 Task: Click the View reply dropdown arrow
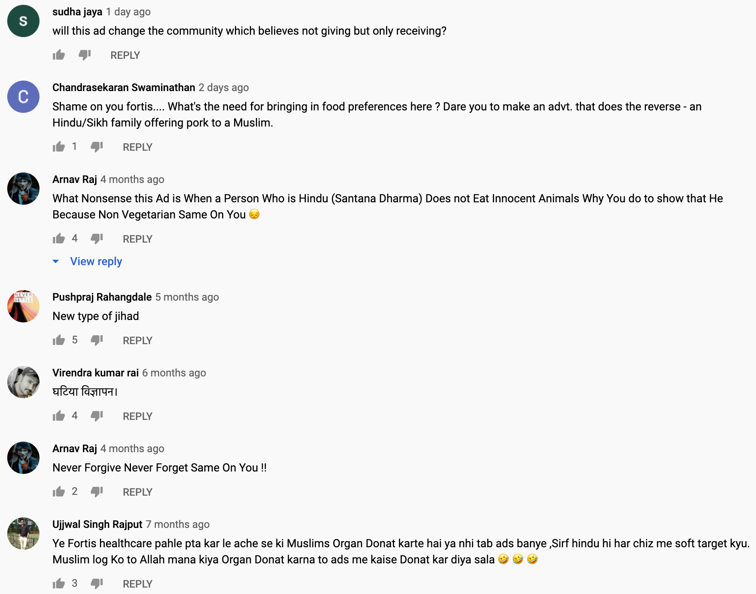[56, 262]
